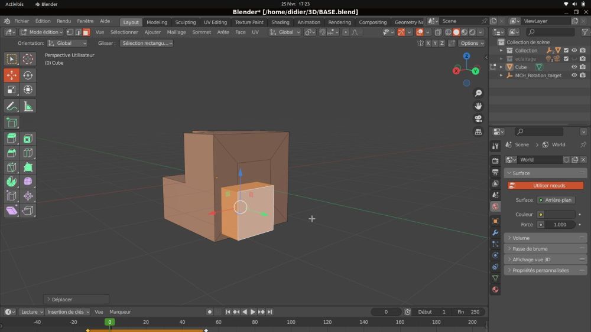Select the Bevel tool
The width and height of the screenshot is (591, 332).
(x=12, y=153)
